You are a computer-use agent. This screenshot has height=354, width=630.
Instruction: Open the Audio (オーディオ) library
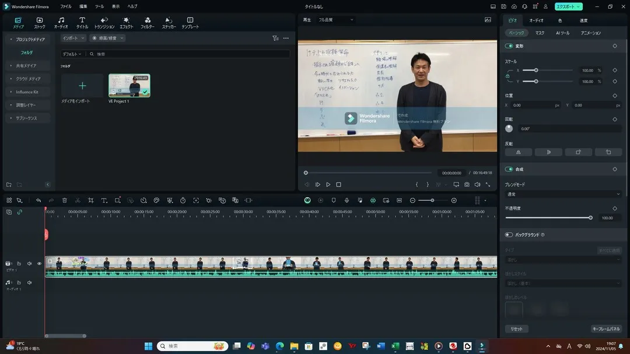click(61, 23)
